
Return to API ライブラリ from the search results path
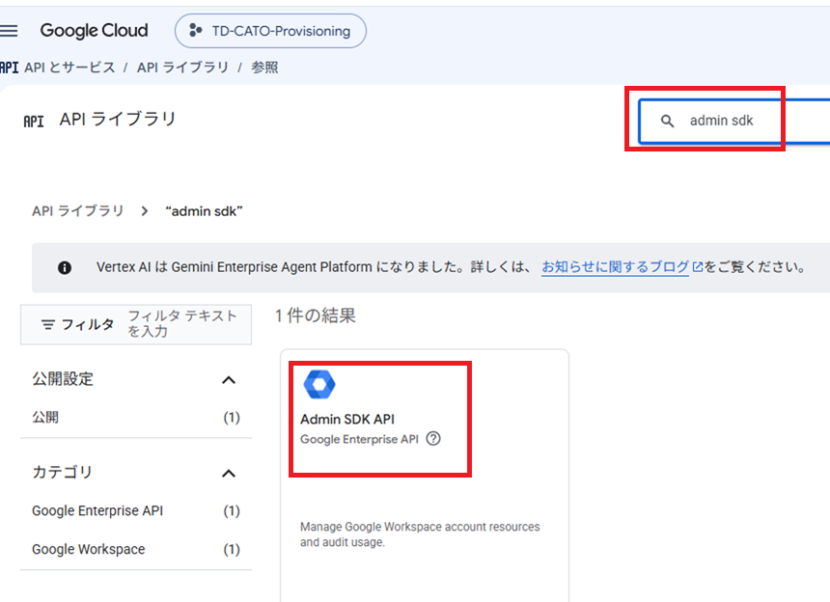click(78, 211)
